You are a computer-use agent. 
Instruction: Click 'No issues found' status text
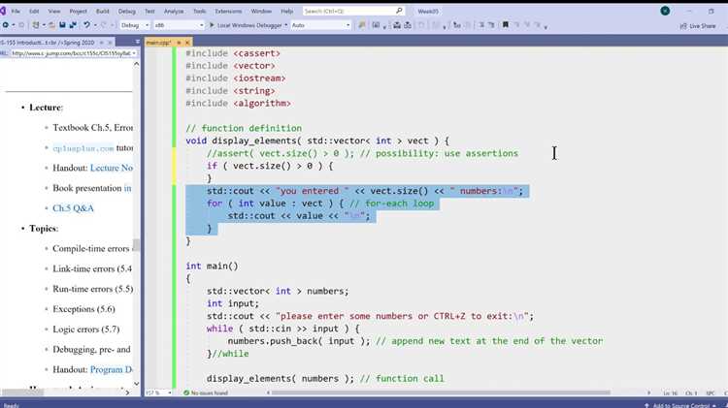pyautogui.click(x=210, y=392)
